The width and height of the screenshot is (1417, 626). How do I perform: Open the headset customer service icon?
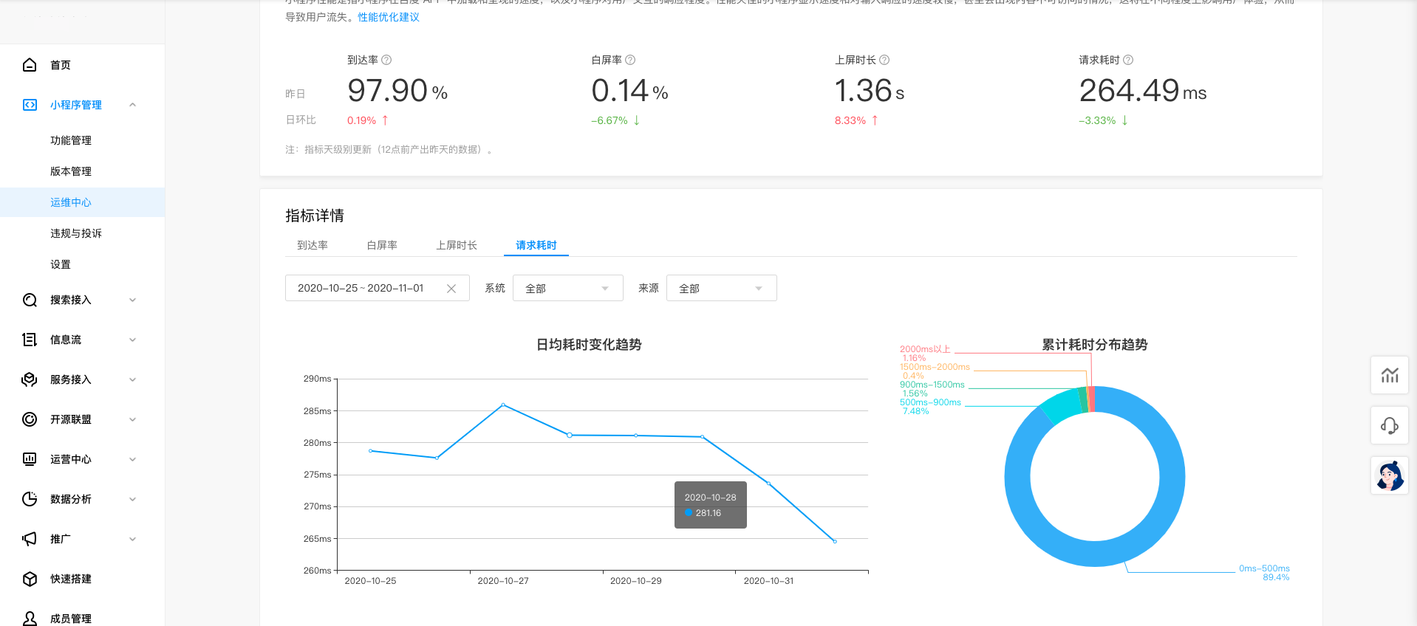(1390, 425)
